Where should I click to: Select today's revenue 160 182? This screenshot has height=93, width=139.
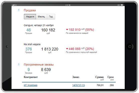(48, 30)
